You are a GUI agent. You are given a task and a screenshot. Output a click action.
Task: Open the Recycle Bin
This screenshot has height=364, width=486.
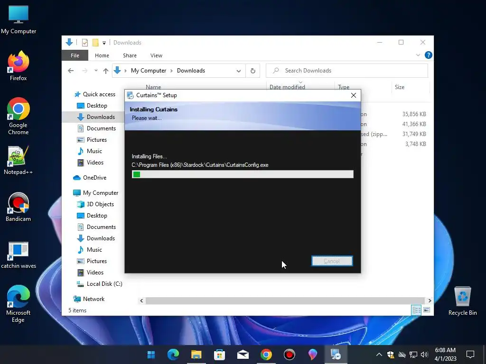pyautogui.click(x=462, y=300)
